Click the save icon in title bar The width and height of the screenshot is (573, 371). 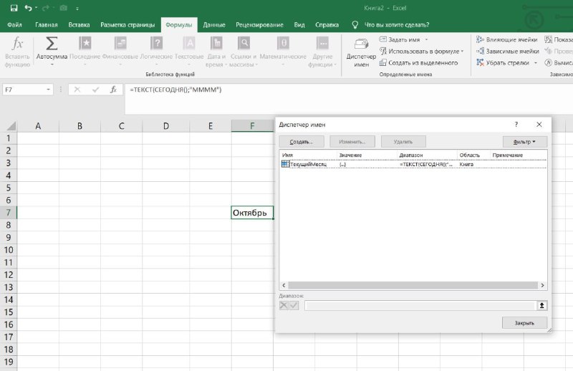pyautogui.click(x=14, y=8)
